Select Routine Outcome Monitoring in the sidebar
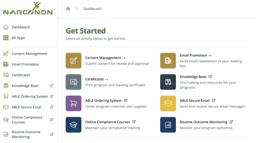This screenshot has width=256, height=143. (26, 134)
